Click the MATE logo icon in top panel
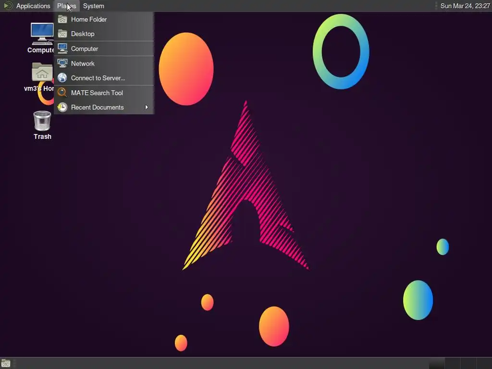Image resolution: width=492 pixels, height=369 pixels. 8,6
